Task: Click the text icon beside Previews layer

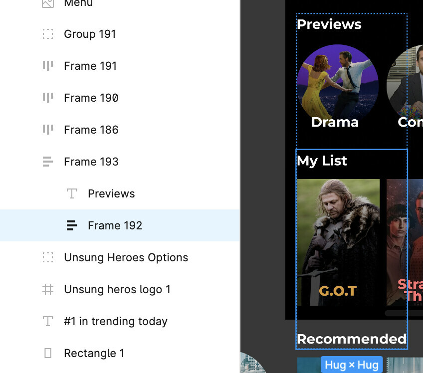Action: [x=72, y=193]
